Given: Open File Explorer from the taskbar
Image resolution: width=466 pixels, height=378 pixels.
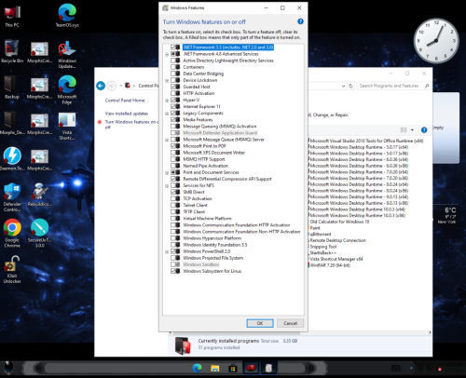Looking at the screenshot, I should click(x=215, y=368).
